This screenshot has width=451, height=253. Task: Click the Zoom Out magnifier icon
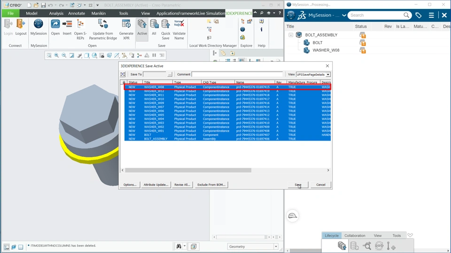[64, 55]
